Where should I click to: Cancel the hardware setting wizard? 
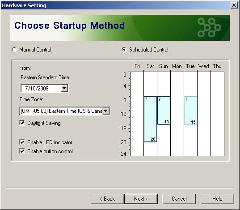click(x=179, y=199)
